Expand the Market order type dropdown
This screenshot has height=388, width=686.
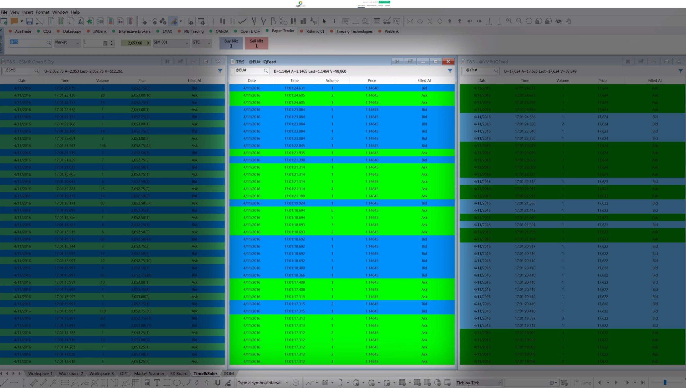(x=77, y=43)
